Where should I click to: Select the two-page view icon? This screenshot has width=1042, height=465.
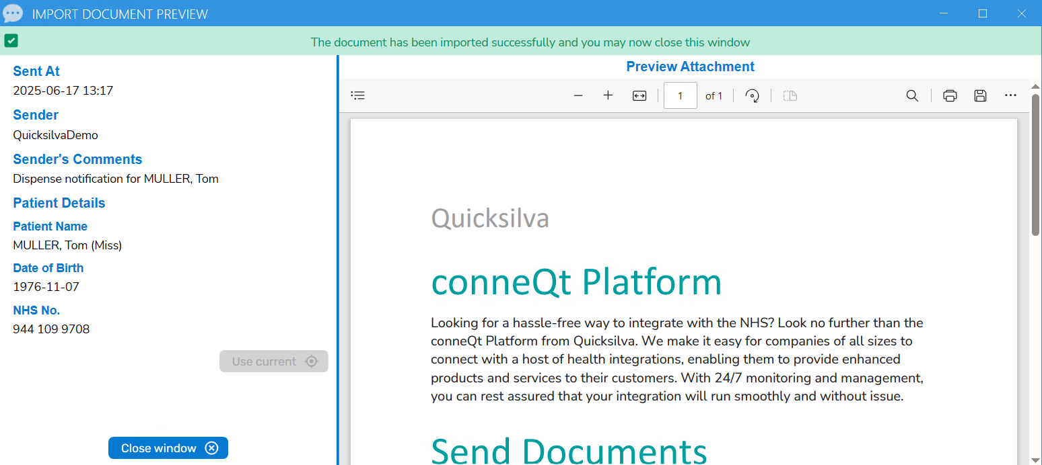pos(789,95)
